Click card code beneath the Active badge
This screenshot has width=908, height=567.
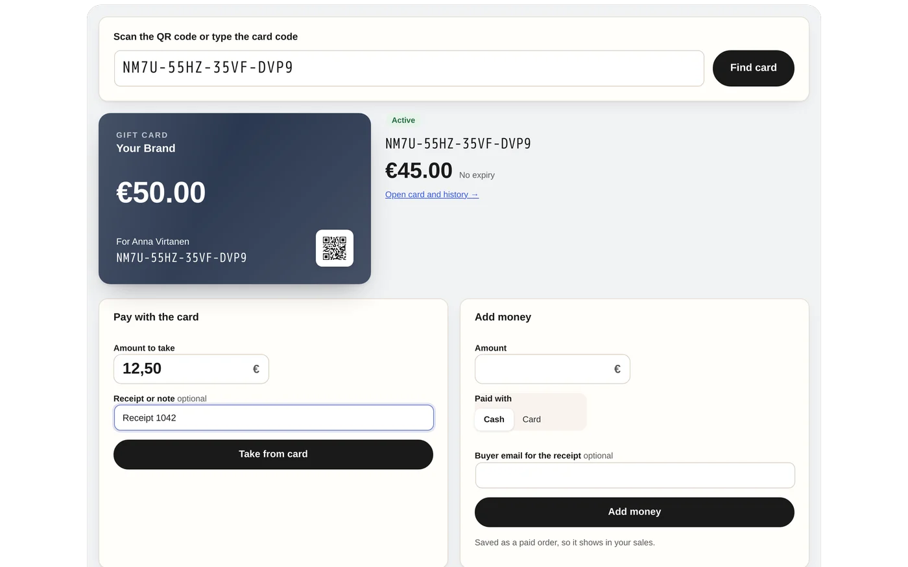click(459, 144)
